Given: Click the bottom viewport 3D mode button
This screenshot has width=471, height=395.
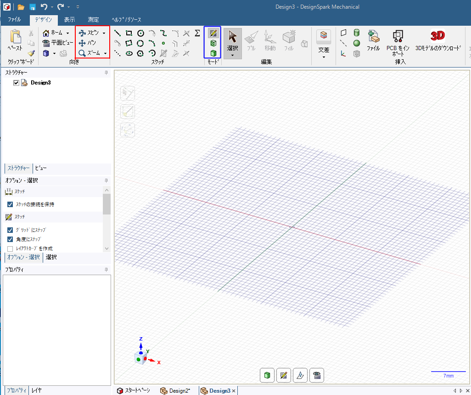Looking at the screenshot, I should (x=267, y=375).
